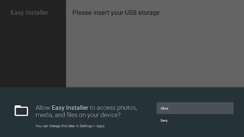This screenshot has width=244, height=137.
Task: Click the word 'Settings' in the hint
Action: (86, 126)
